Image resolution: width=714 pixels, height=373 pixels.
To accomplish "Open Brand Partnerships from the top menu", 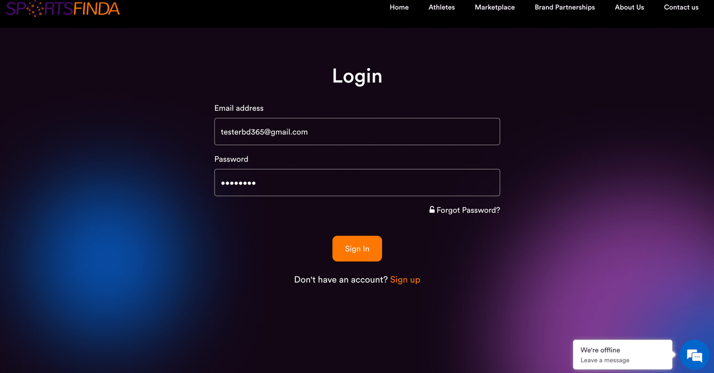I will coord(565,7).
